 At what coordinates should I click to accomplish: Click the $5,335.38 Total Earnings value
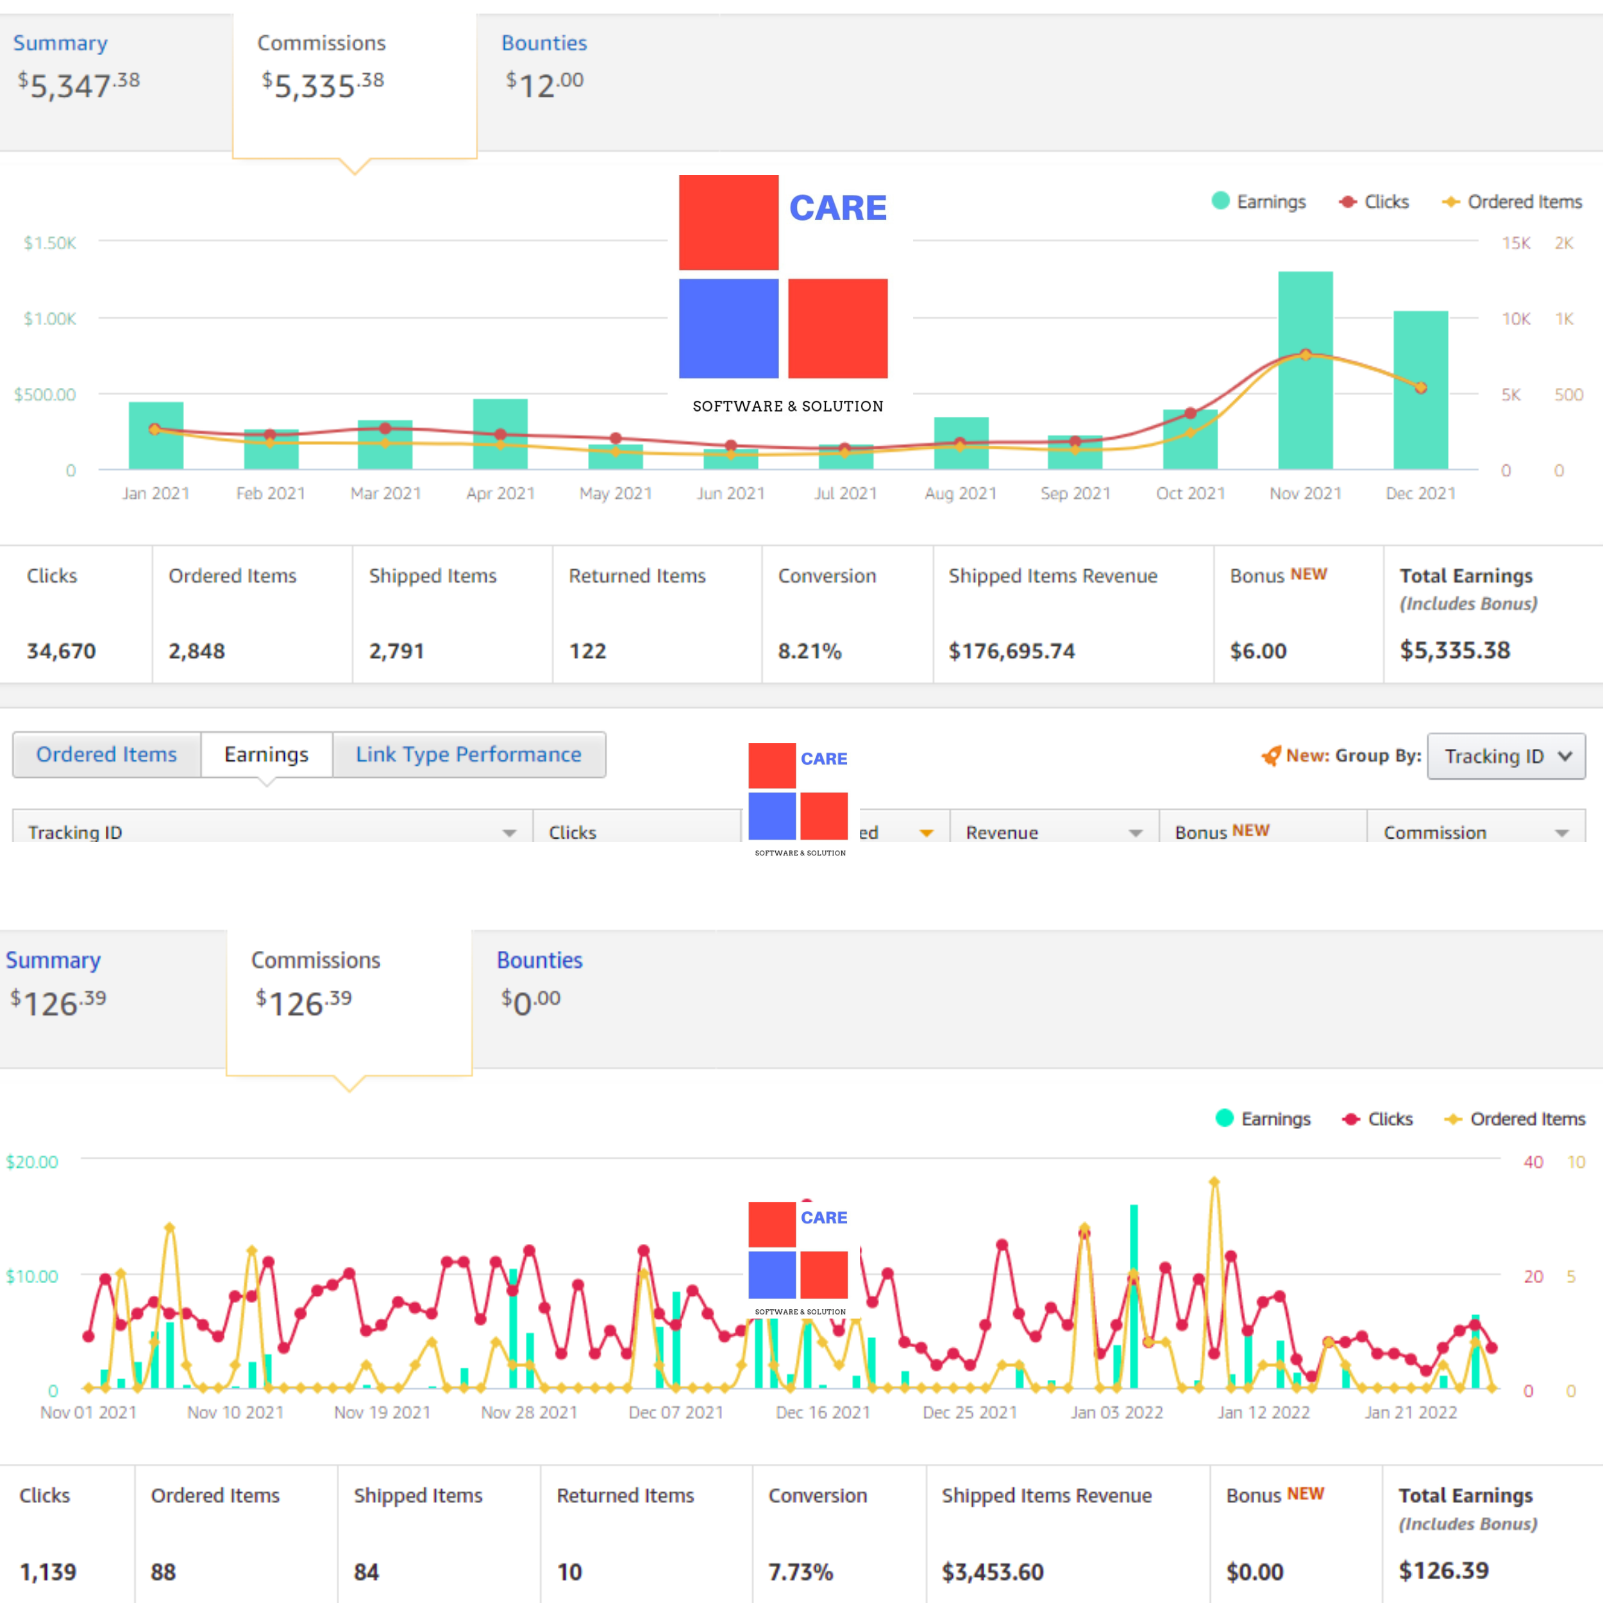click(x=1456, y=650)
